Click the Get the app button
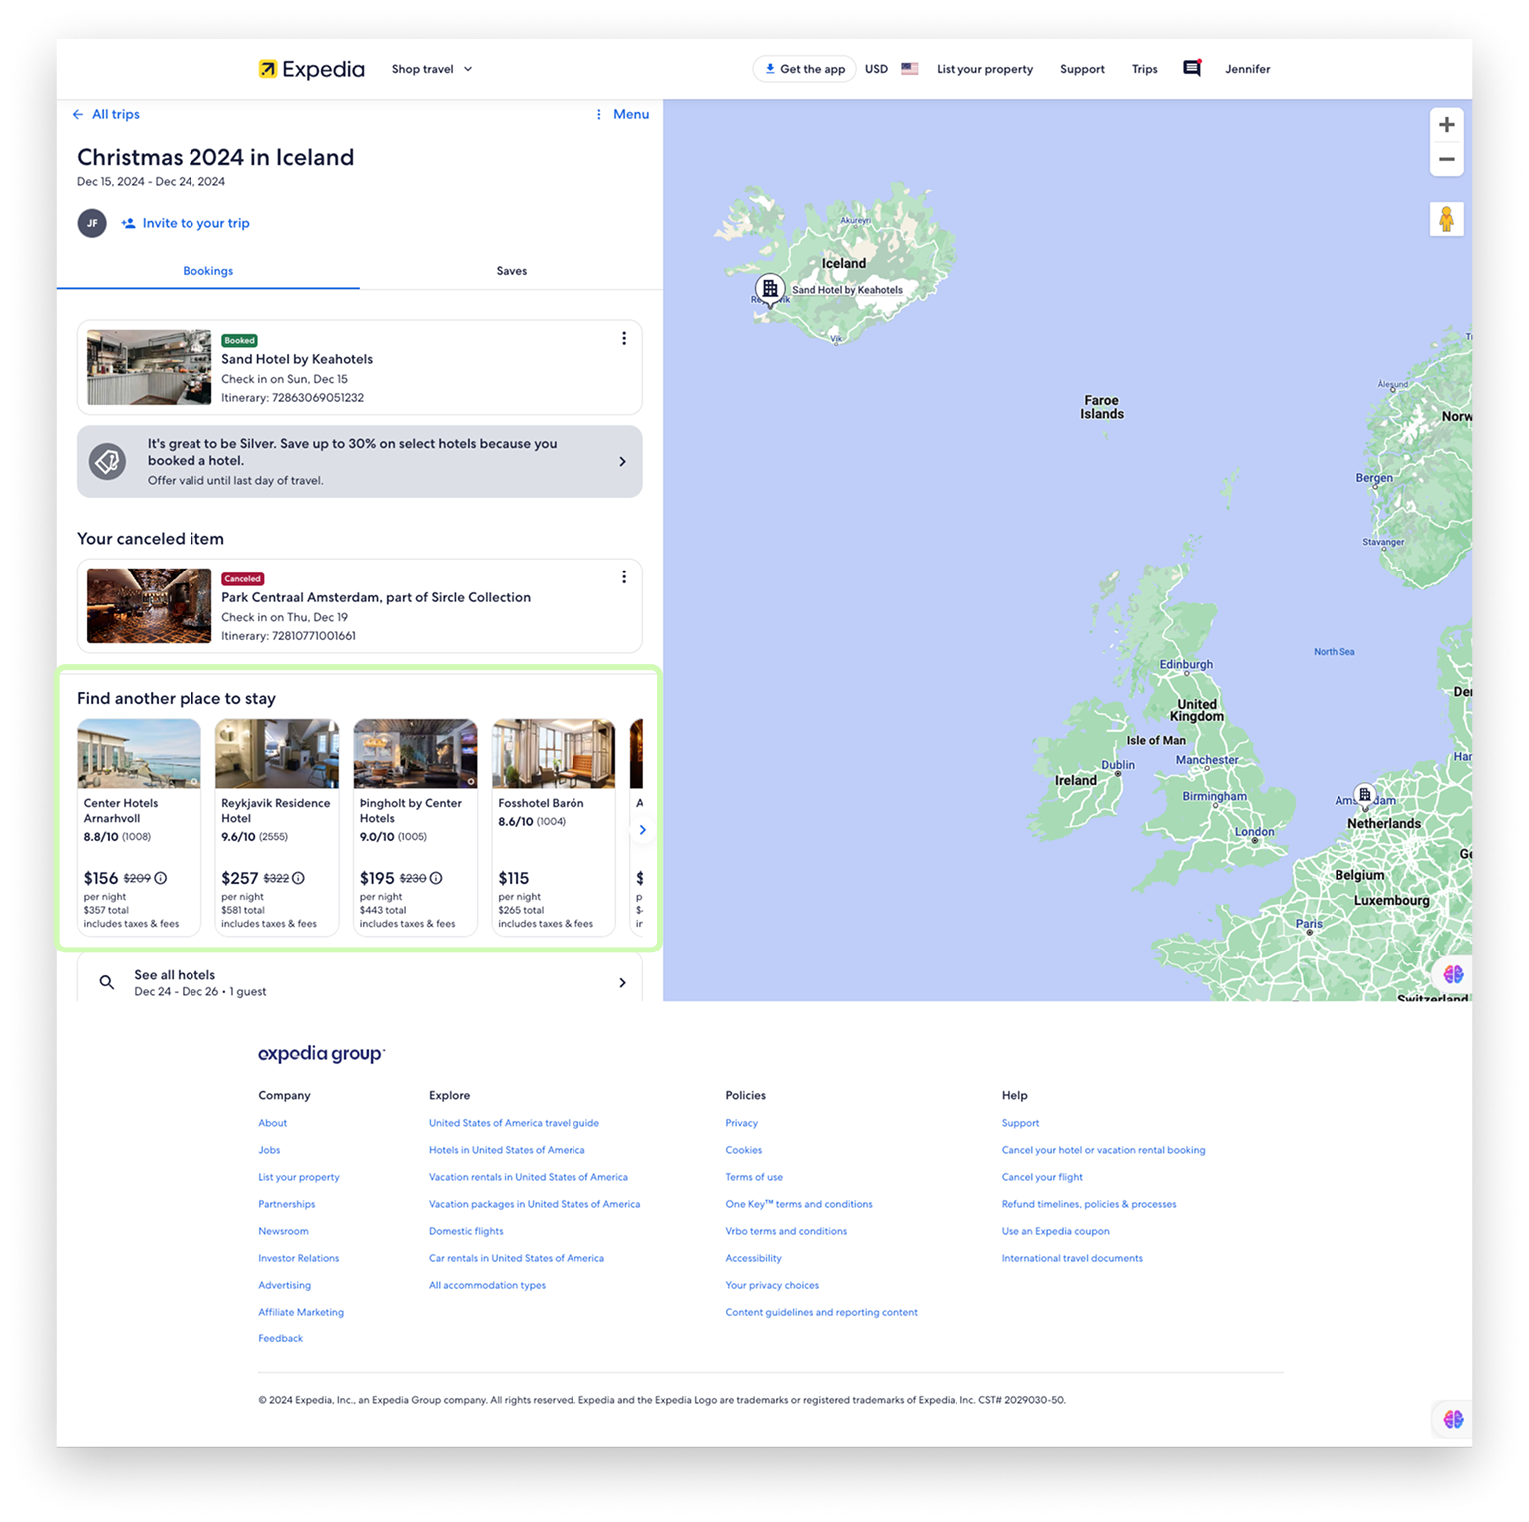The width and height of the screenshot is (1529, 1522). pos(804,69)
